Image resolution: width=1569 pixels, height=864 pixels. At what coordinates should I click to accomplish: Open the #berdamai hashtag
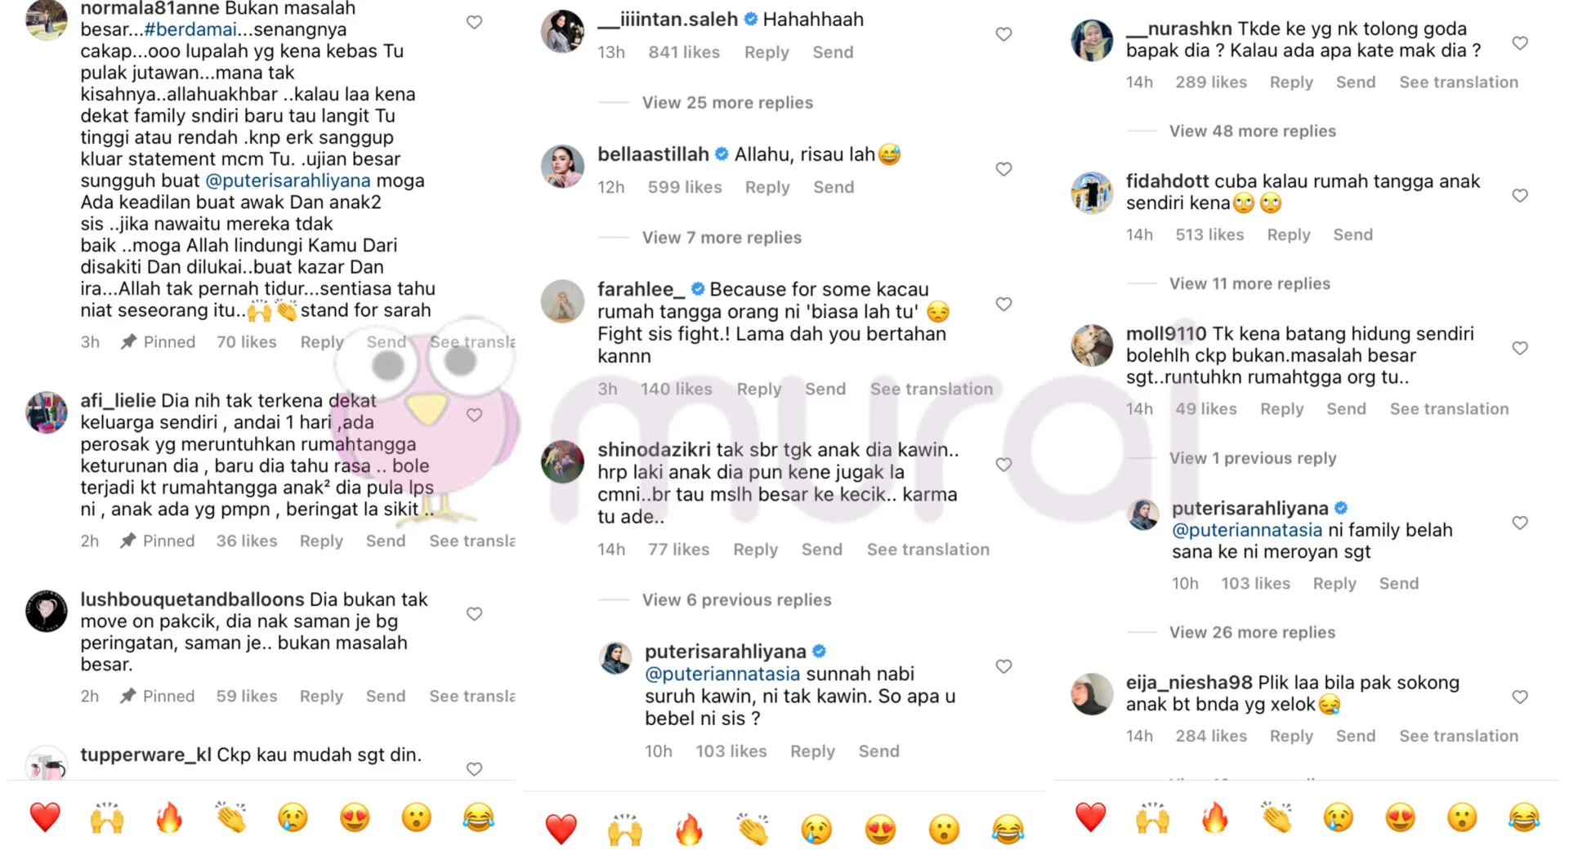coord(190,29)
